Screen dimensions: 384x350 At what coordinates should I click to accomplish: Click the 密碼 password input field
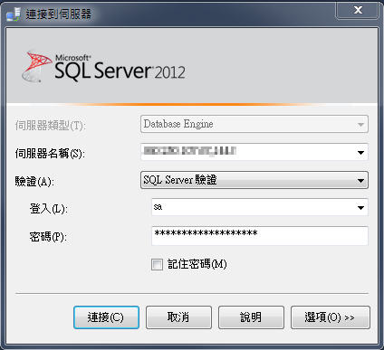260,236
